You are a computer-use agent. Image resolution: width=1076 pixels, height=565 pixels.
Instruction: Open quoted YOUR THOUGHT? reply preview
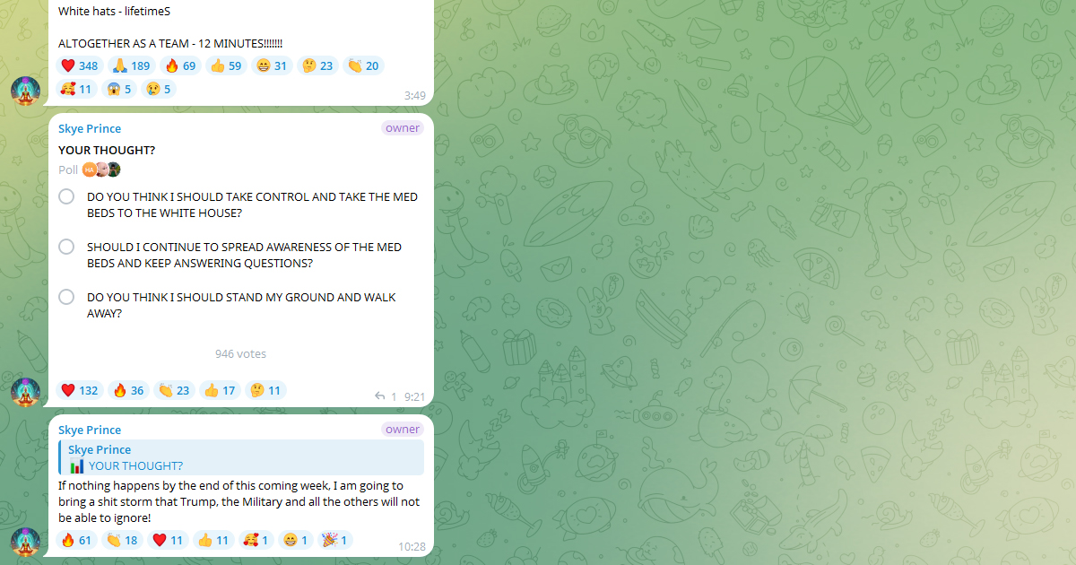pyautogui.click(x=241, y=457)
